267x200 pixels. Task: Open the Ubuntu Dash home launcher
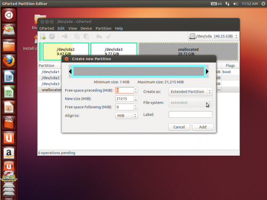[9, 15]
